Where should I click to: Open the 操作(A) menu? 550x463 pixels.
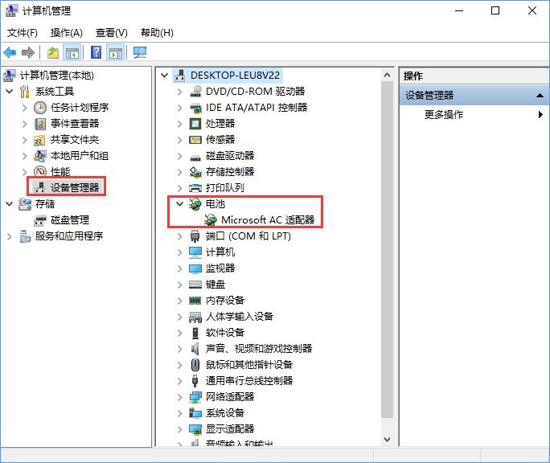[66, 33]
